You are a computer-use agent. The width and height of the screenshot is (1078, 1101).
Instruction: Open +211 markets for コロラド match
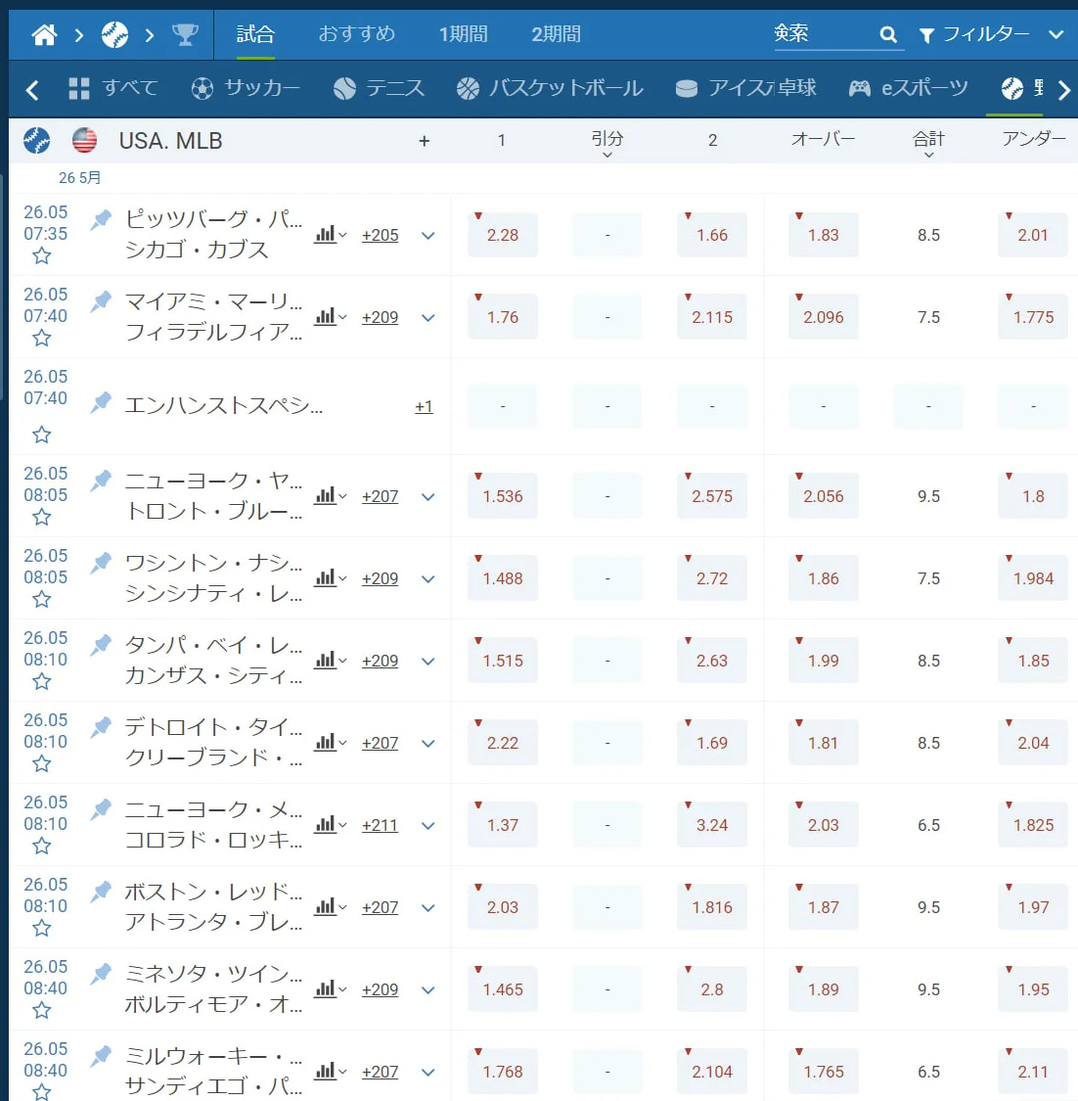click(380, 826)
